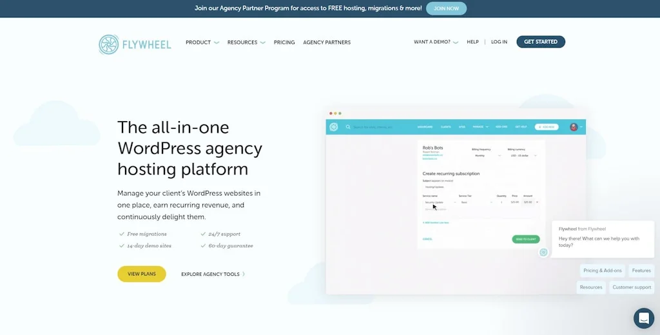The width and height of the screenshot is (660, 335).
Task: Open the Manage dropdown in dashboard preview
Action: coord(480,127)
